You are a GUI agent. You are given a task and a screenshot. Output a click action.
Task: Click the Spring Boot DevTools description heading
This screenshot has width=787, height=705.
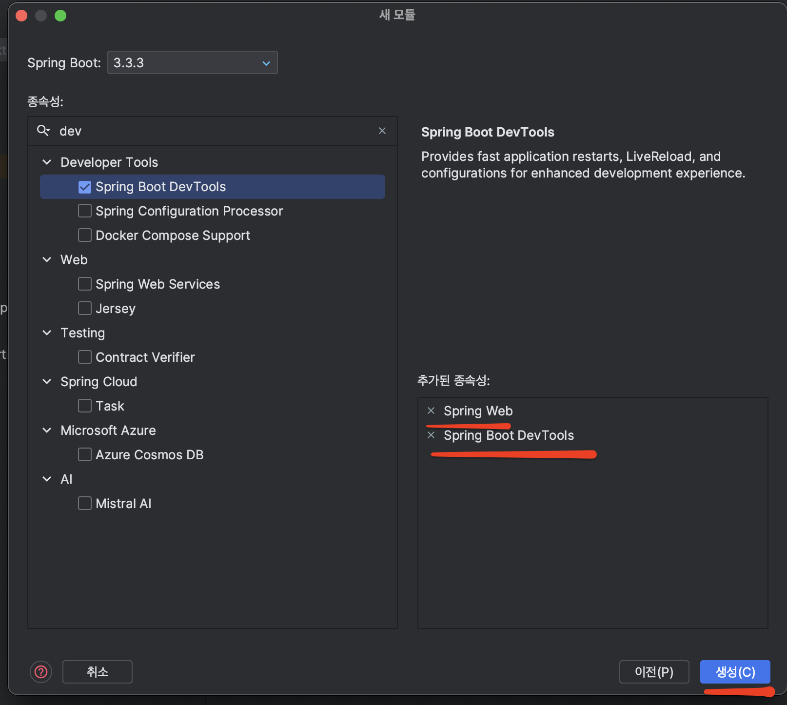488,132
